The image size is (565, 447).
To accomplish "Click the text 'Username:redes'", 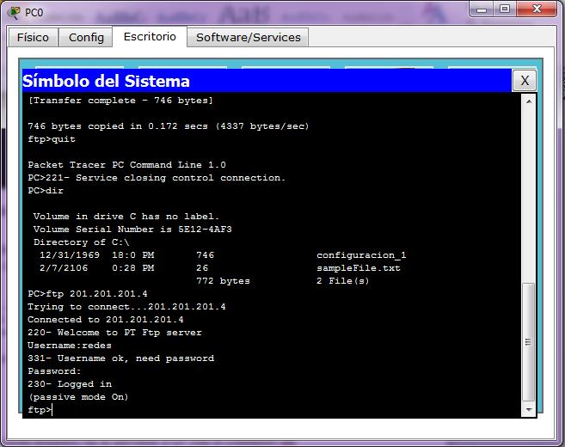I will [x=70, y=346].
